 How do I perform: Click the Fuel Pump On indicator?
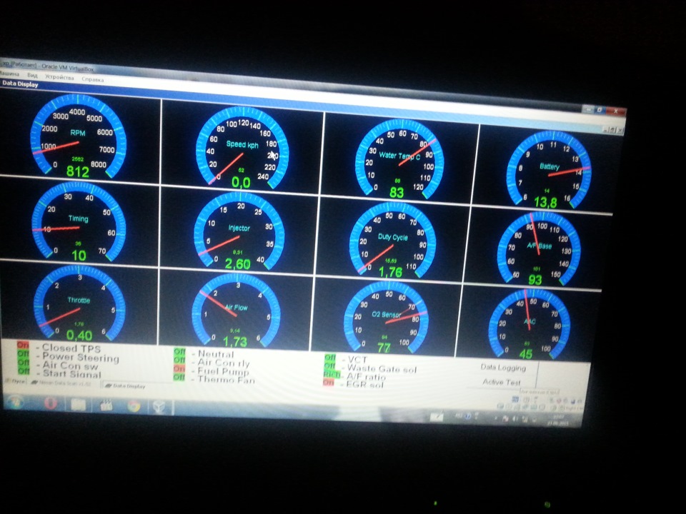(x=179, y=369)
